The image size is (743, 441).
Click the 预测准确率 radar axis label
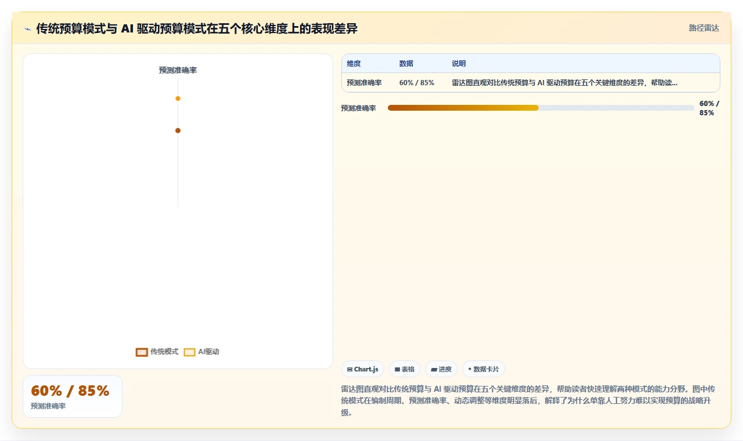click(x=178, y=70)
